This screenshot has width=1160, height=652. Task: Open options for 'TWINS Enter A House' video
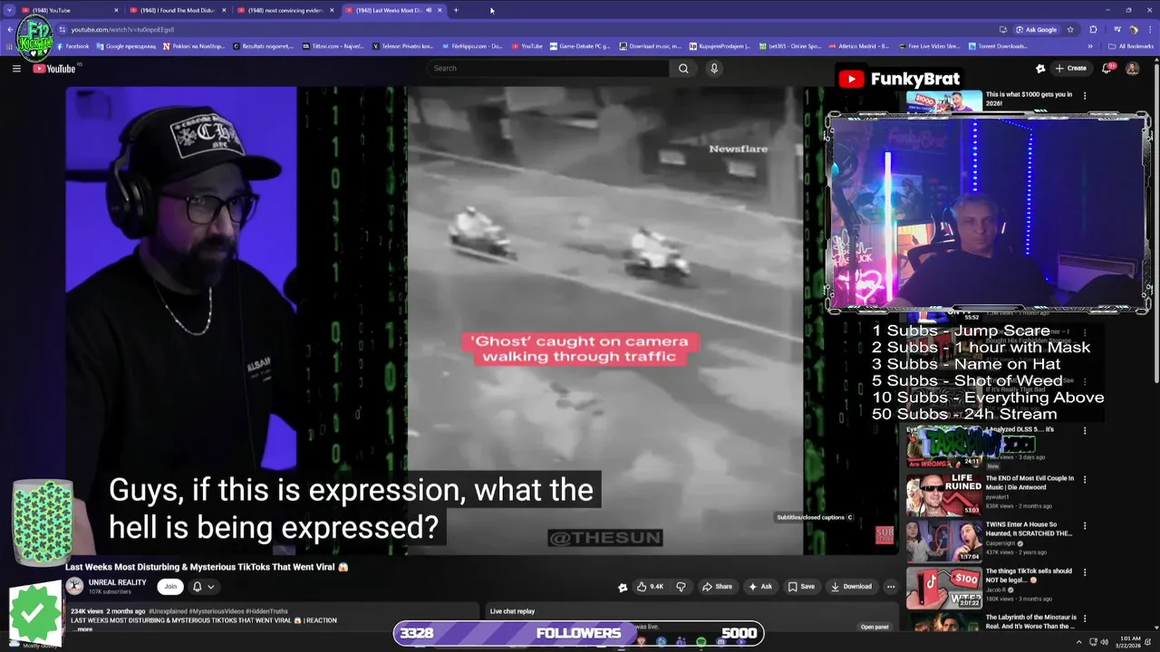coord(1085,525)
